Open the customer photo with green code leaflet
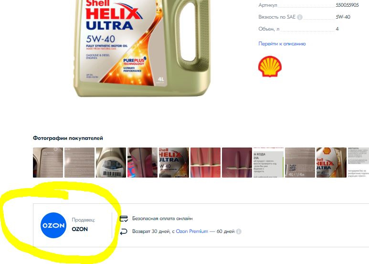Image resolution: width=369 pixels, height=264 pixels. coord(268,163)
